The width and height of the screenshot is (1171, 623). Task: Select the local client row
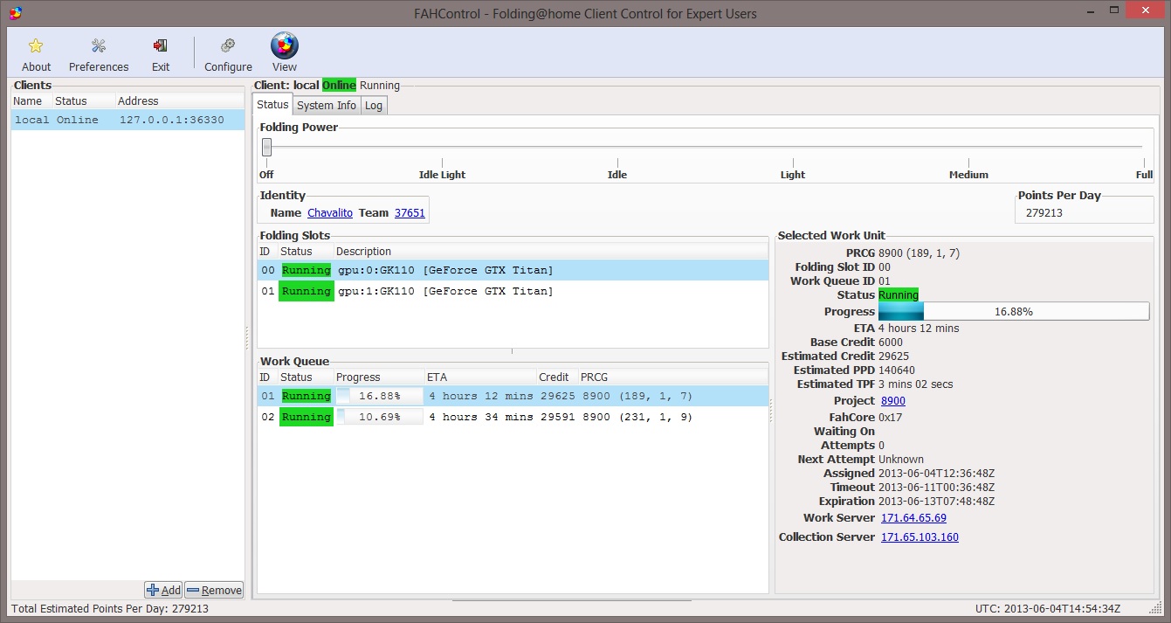(x=127, y=120)
